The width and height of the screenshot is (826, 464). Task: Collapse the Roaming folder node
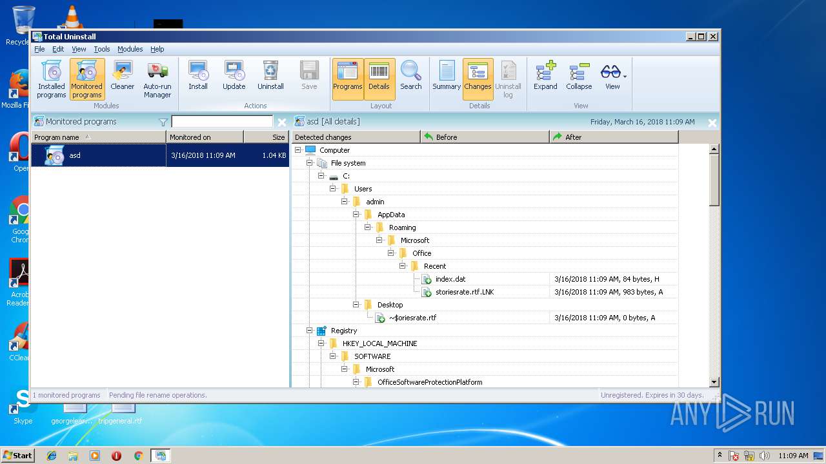368,227
